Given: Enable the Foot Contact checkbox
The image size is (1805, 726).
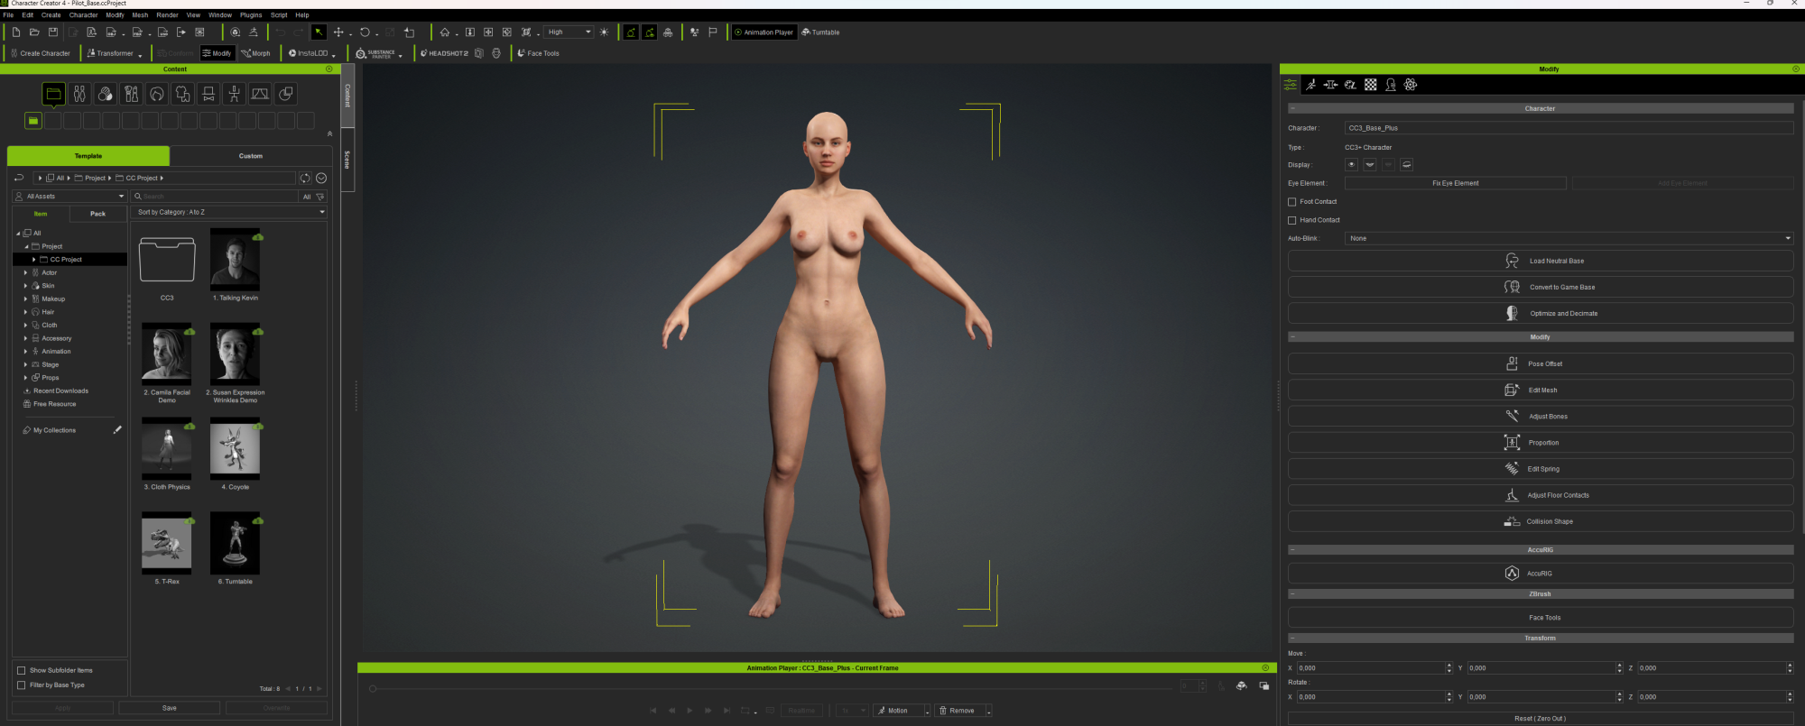Looking at the screenshot, I should [1292, 202].
